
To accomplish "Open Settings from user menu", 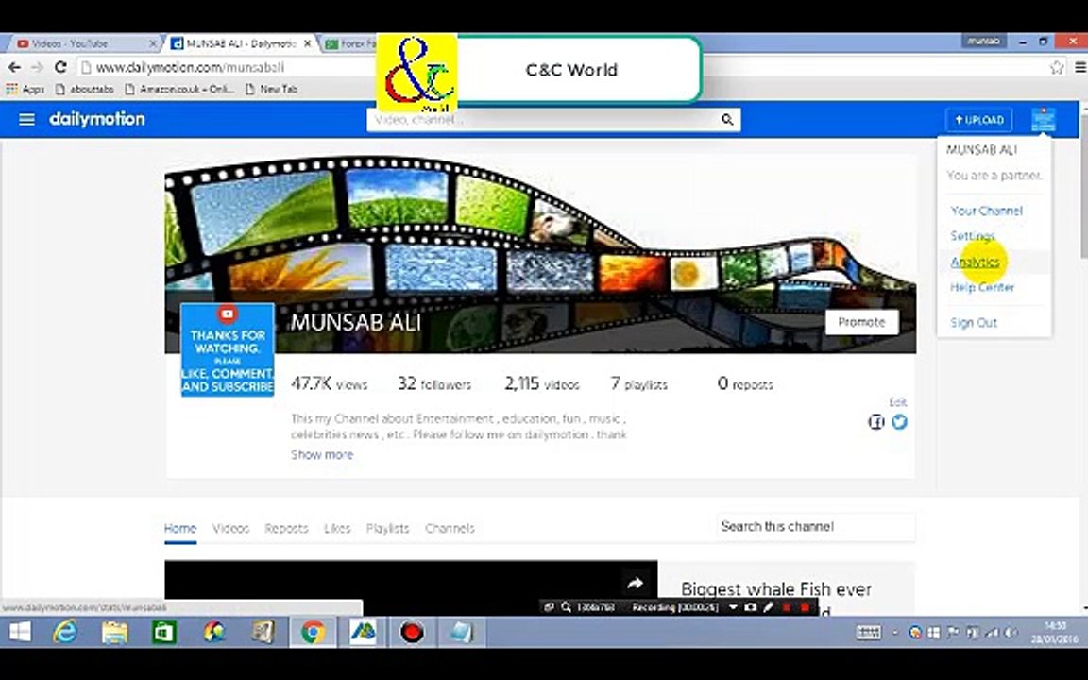I will pyautogui.click(x=972, y=236).
